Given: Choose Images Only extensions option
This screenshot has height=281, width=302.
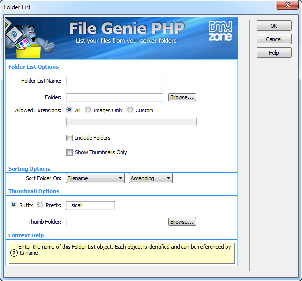Looking at the screenshot, I should 88,110.
